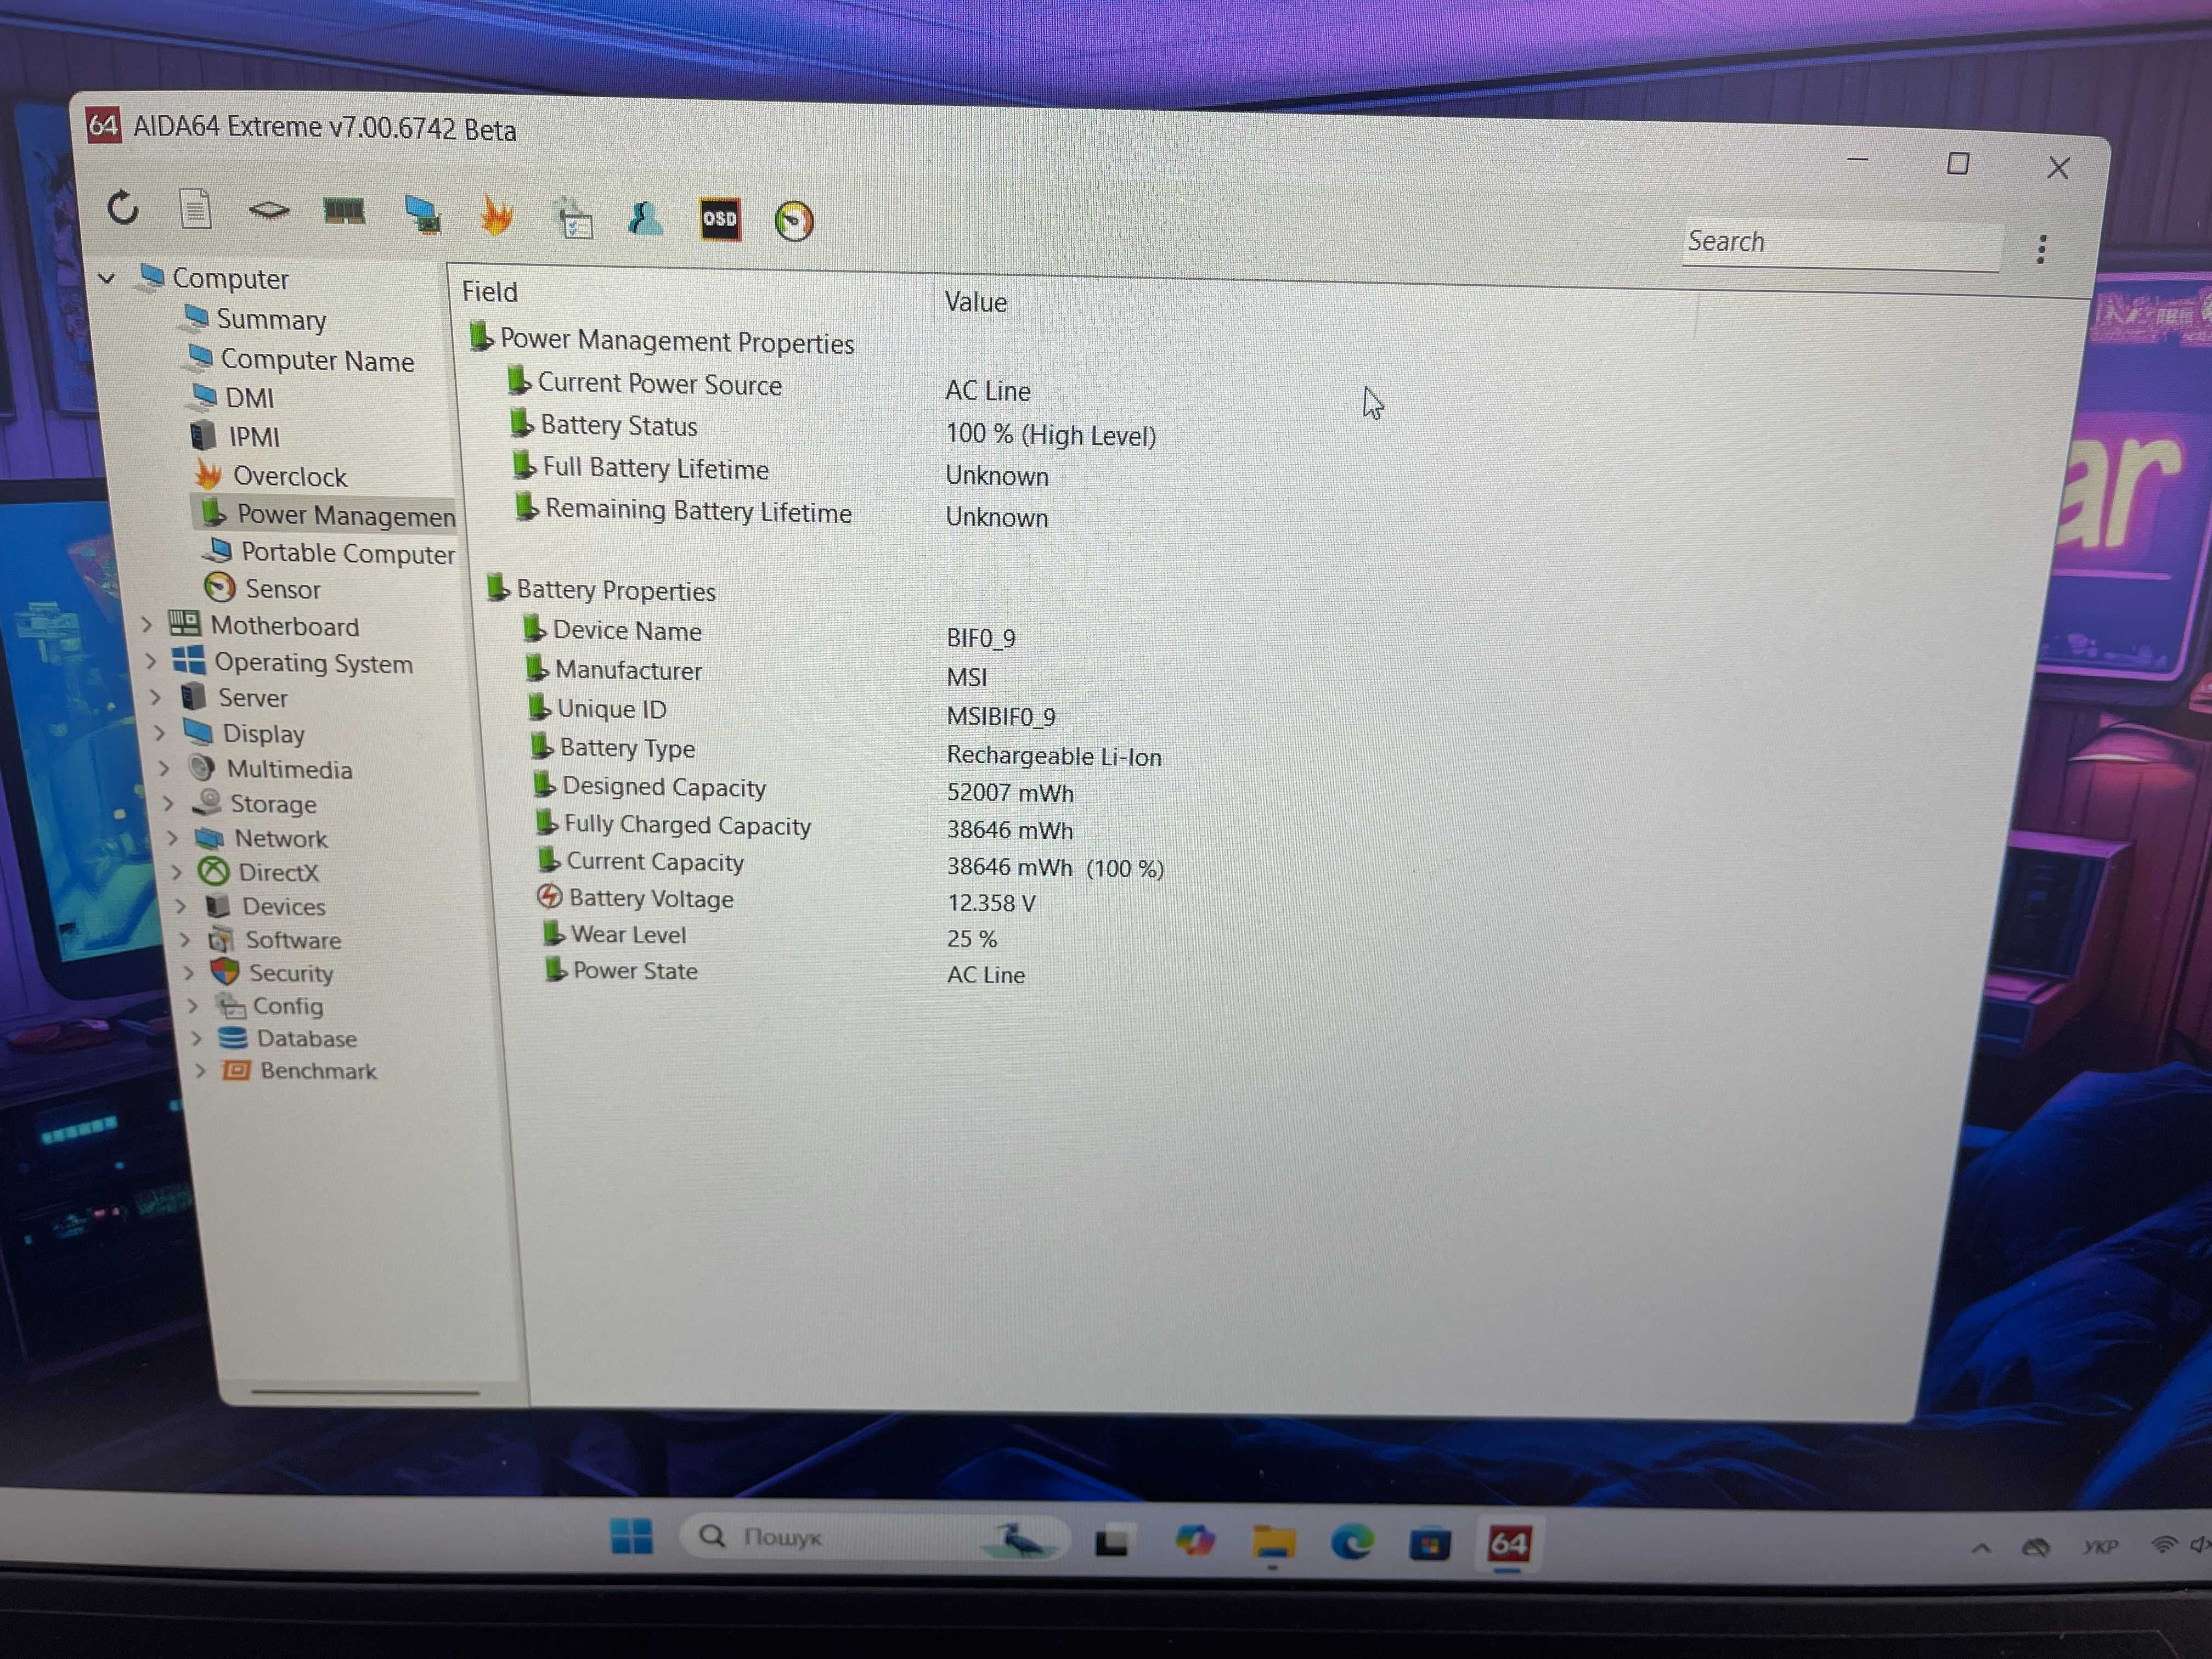
Task: Click the taskbar search box
Action: click(x=874, y=1538)
